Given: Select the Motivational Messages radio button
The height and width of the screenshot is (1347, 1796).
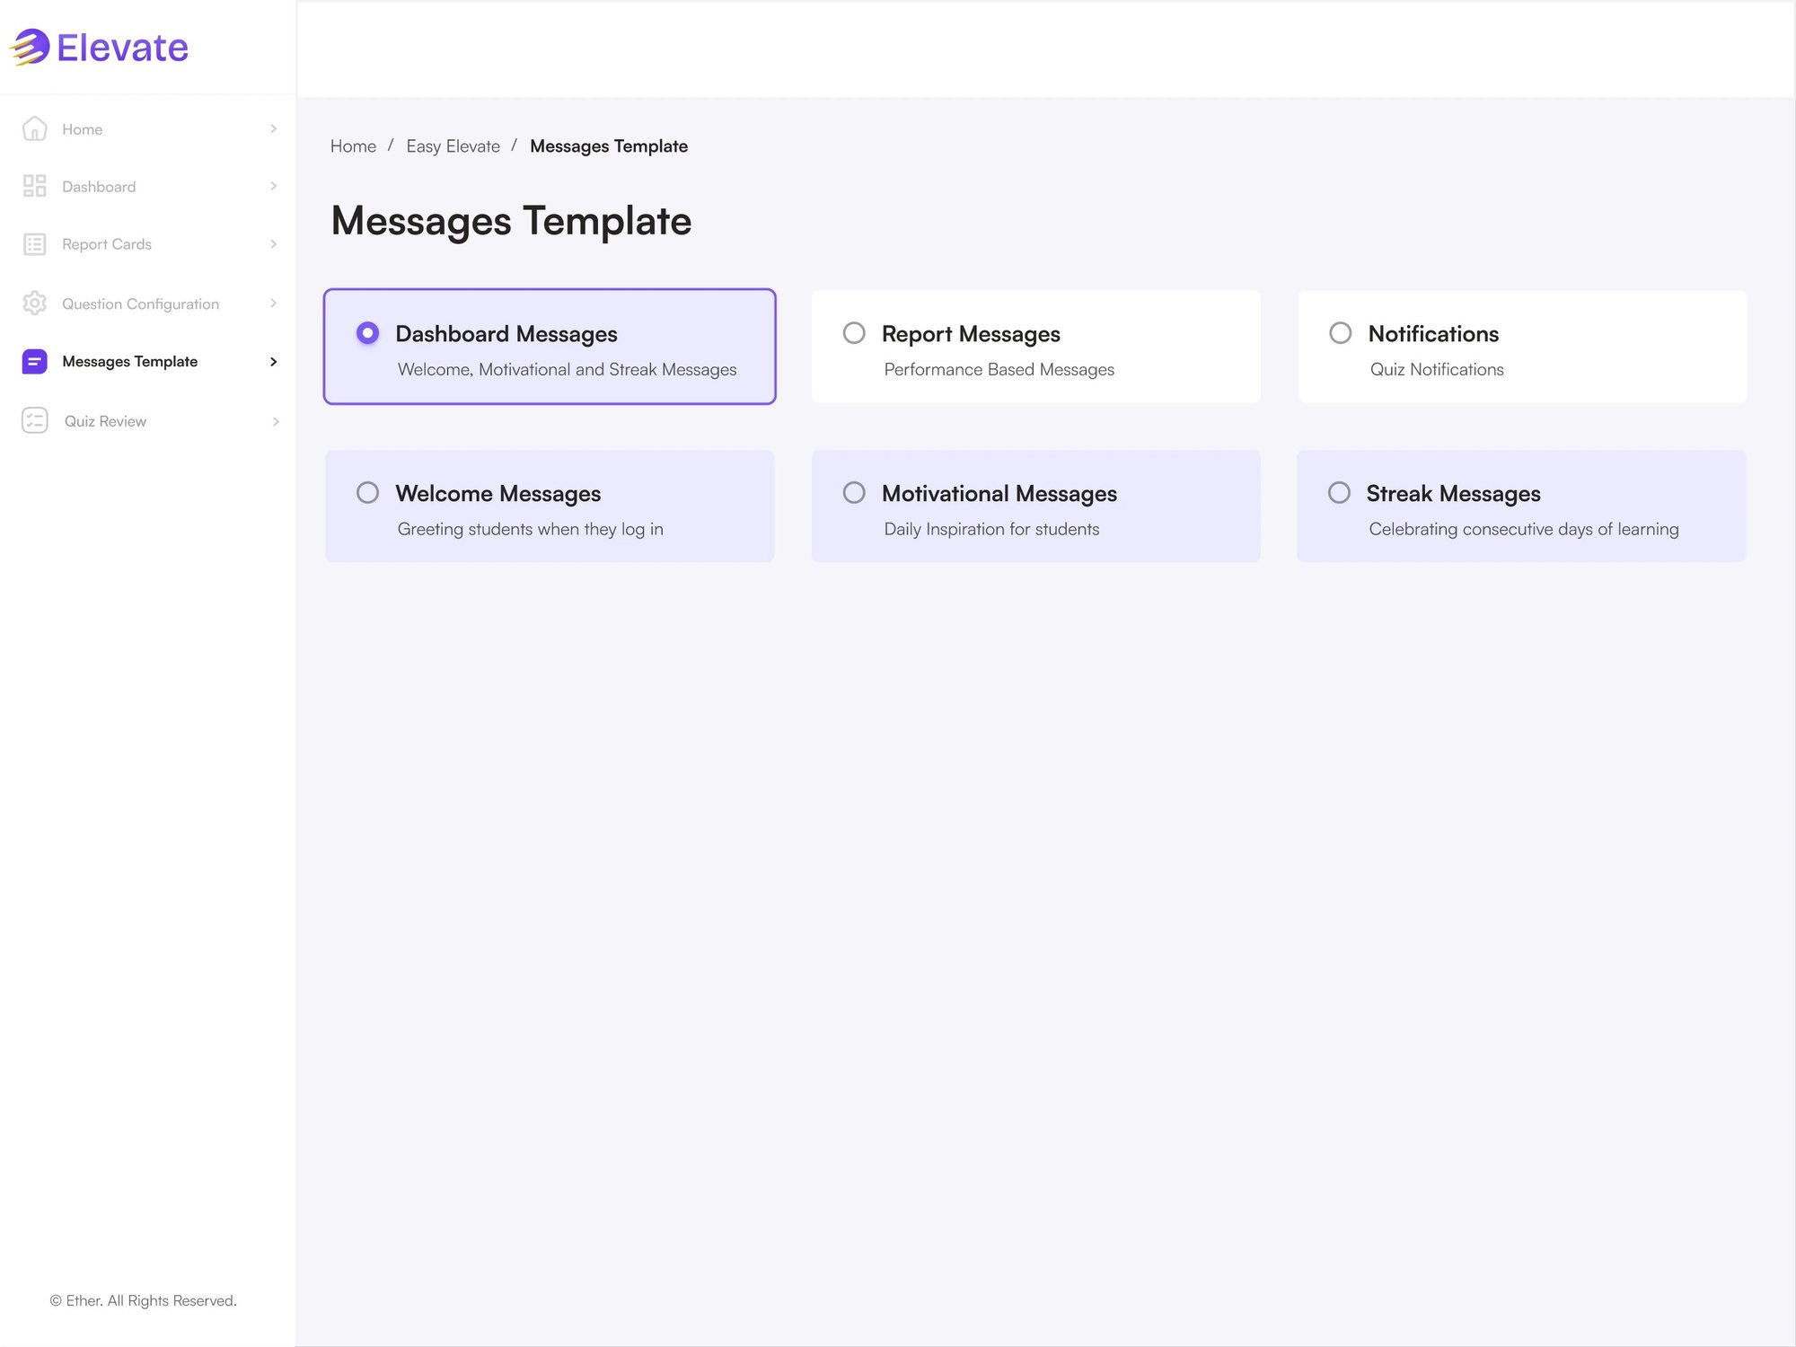Looking at the screenshot, I should pyautogui.click(x=854, y=492).
